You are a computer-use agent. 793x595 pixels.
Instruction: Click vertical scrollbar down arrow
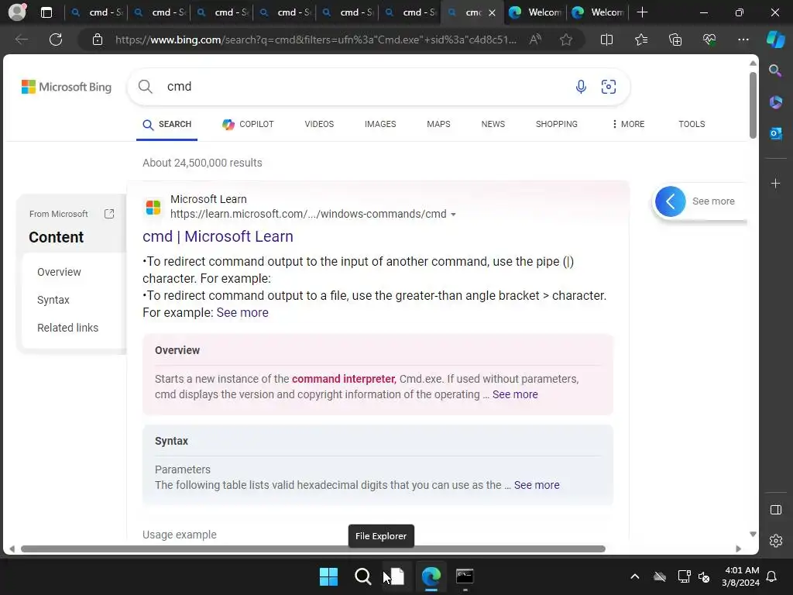[x=753, y=535]
